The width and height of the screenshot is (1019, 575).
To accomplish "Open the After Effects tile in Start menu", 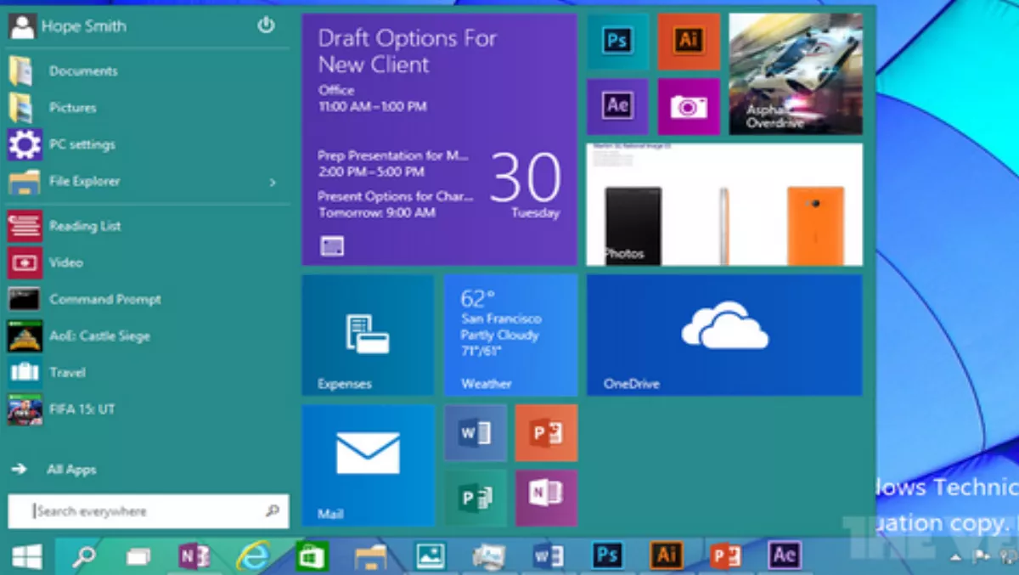I will (x=617, y=106).
